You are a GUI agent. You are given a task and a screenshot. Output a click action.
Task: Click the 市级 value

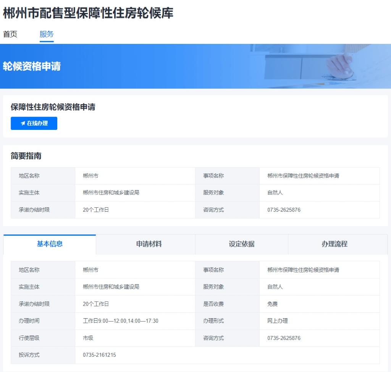[88, 338]
